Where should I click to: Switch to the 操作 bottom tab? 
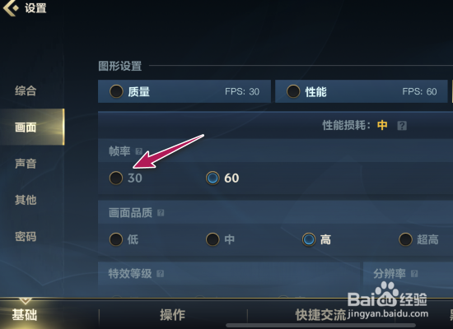[x=173, y=314]
